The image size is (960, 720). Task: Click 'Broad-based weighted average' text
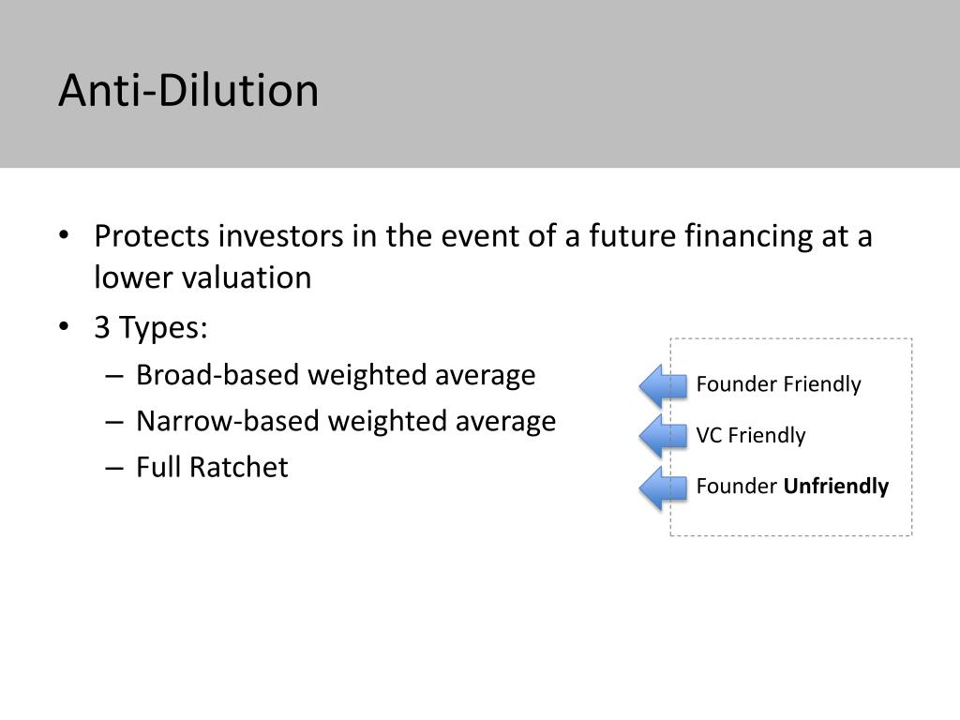[x=336, y=375]
